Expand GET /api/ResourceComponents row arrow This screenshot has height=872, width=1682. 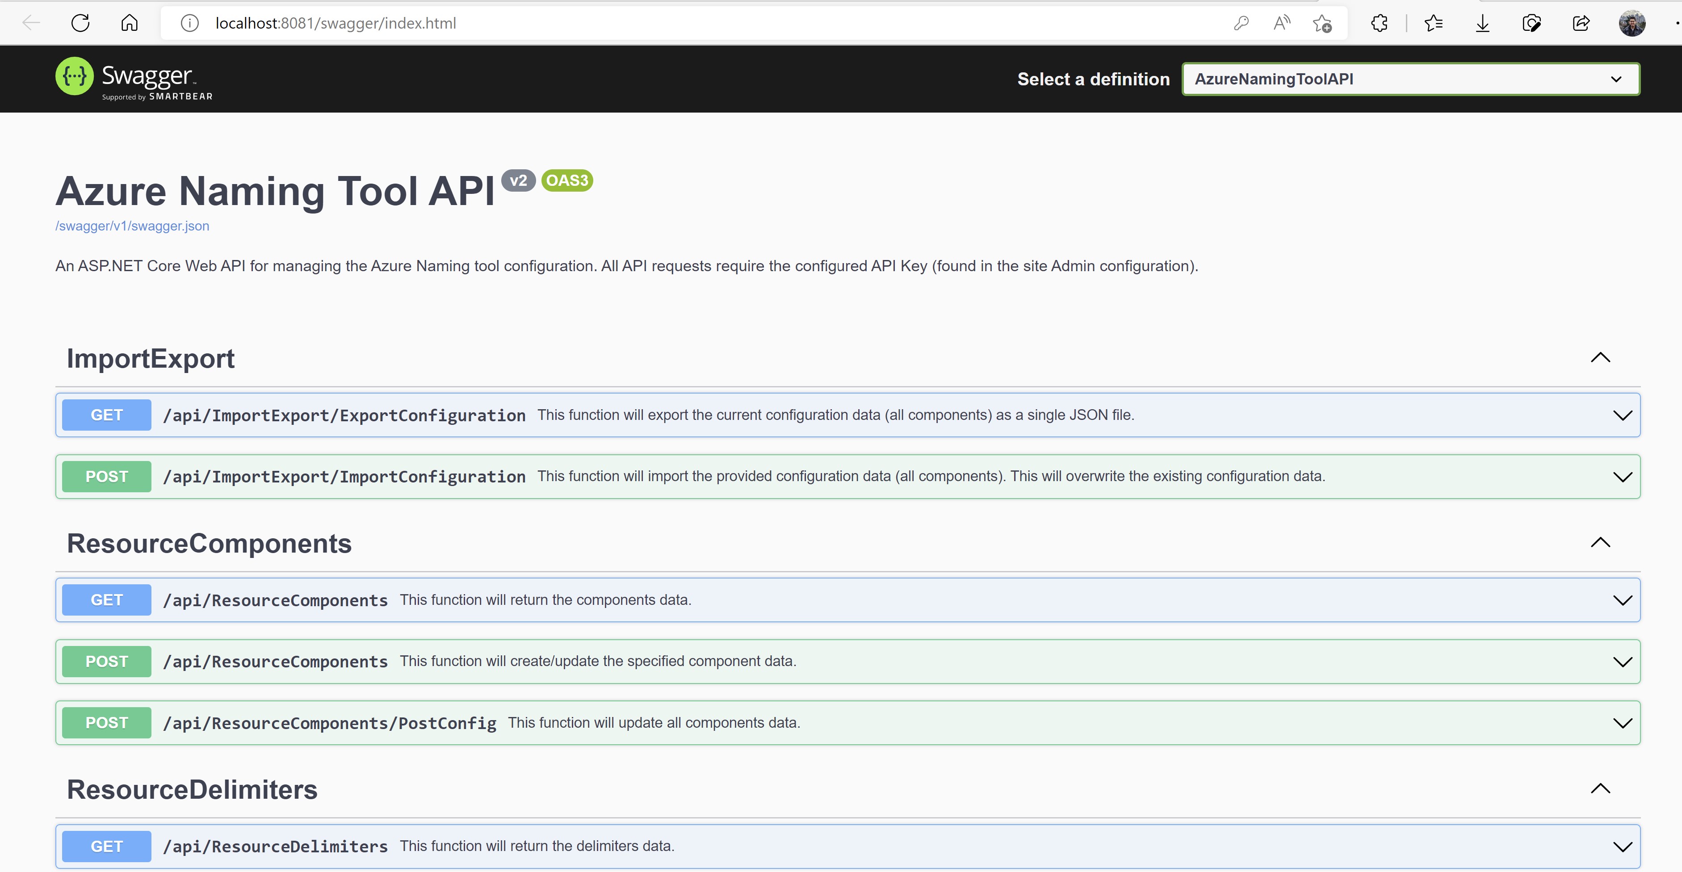point(1622,600)
